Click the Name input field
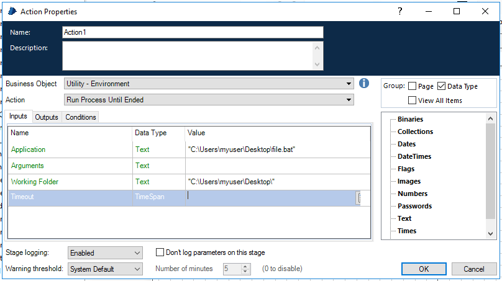This screenshot has height=281, width=502. point(193,32)
